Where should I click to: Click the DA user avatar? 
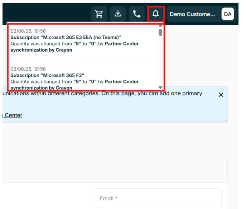(228, 14)
